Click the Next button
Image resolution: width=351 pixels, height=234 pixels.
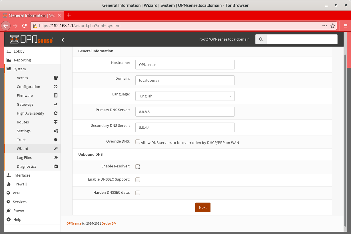tap(203, 207)
